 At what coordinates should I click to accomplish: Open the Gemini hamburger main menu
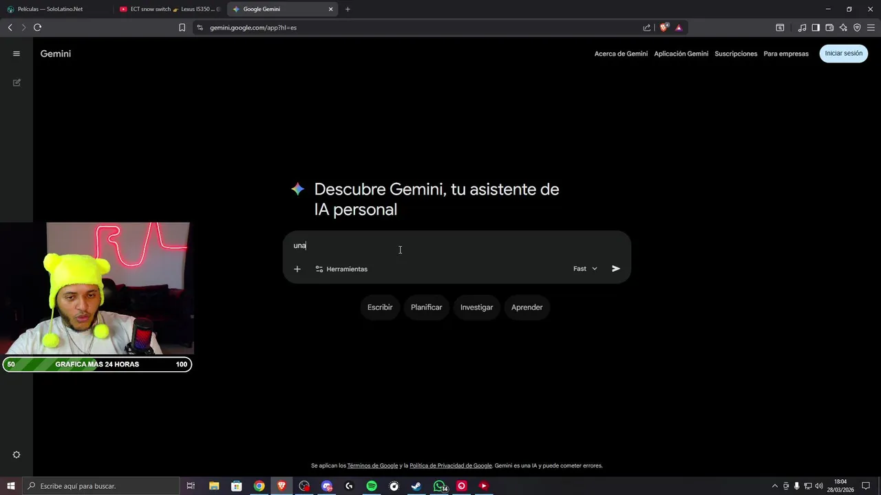[x=17, y=54]
